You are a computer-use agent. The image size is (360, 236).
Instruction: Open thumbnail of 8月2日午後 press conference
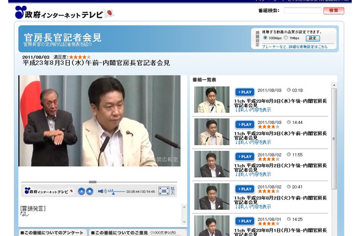click(x=212, y=164)
